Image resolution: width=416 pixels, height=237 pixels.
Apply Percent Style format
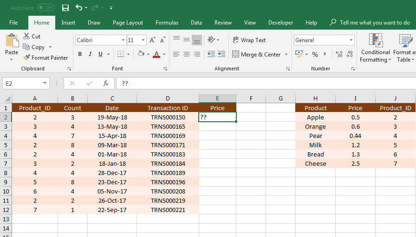pos(315,55)
